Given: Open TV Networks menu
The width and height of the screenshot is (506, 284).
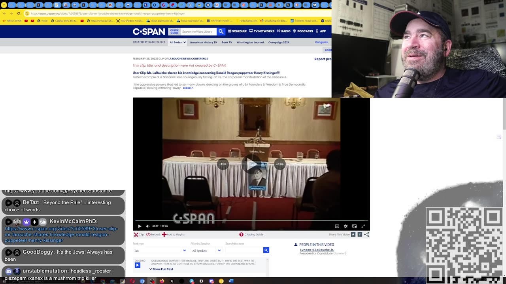Looking at the screenshot, I should (x=262, y=31).
